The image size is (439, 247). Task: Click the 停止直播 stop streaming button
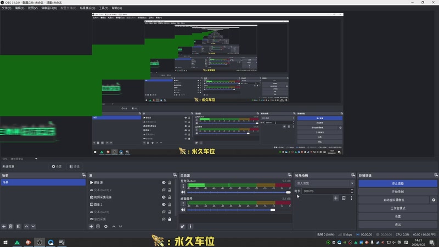coord(397,183)
